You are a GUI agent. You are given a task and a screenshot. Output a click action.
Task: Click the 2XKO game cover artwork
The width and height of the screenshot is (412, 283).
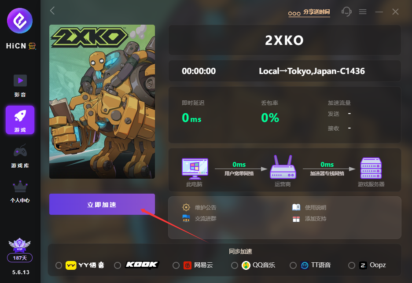click(102, 102)
